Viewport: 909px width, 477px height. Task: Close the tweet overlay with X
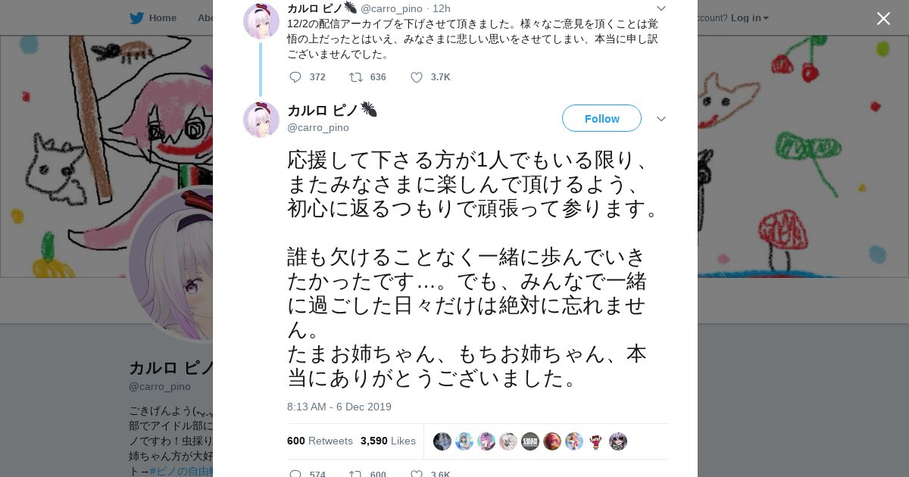click(x=883, y=18)
